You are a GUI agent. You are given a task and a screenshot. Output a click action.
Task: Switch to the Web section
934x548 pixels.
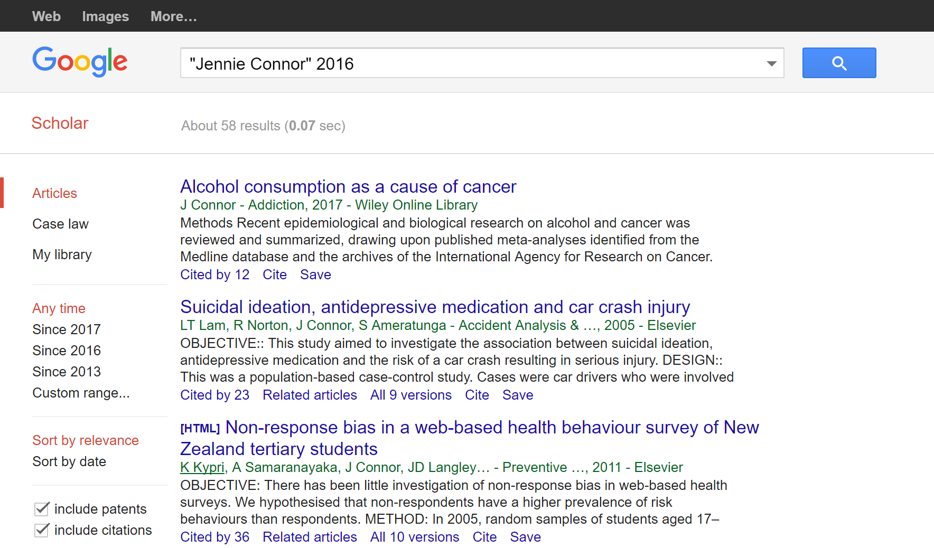pyautogui.click(x=46, y=16)
